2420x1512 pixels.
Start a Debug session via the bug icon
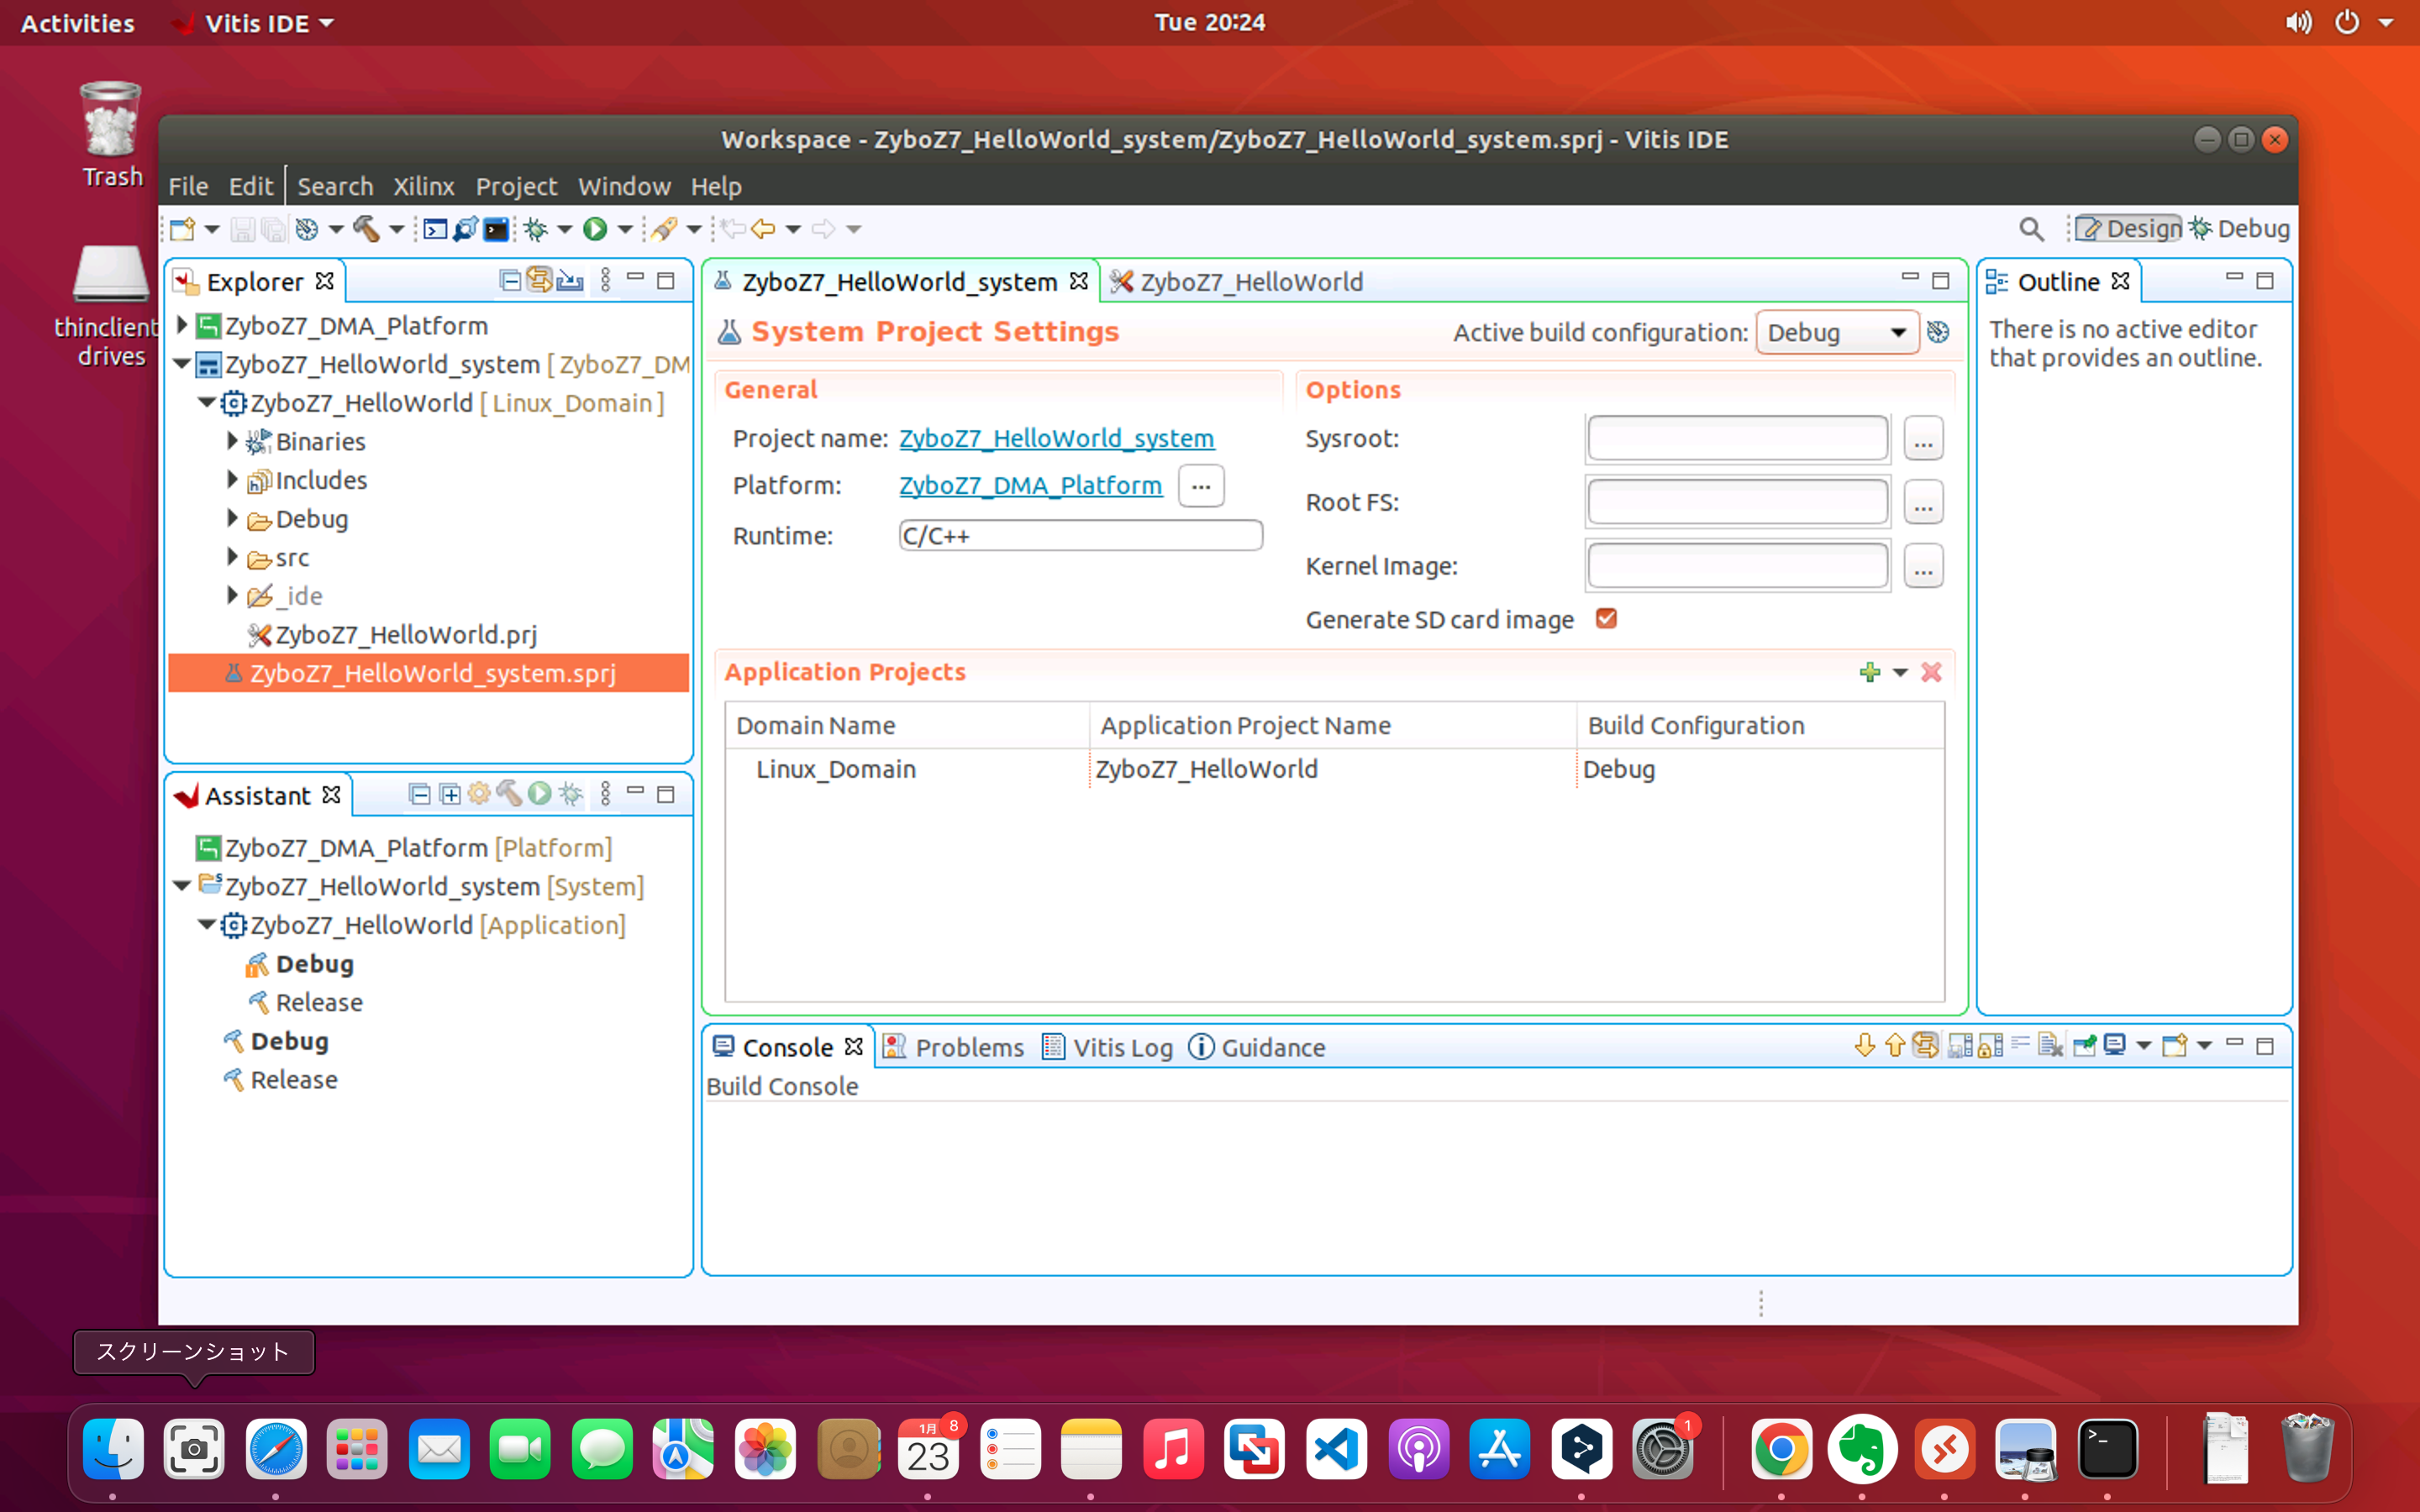(538, 229)
